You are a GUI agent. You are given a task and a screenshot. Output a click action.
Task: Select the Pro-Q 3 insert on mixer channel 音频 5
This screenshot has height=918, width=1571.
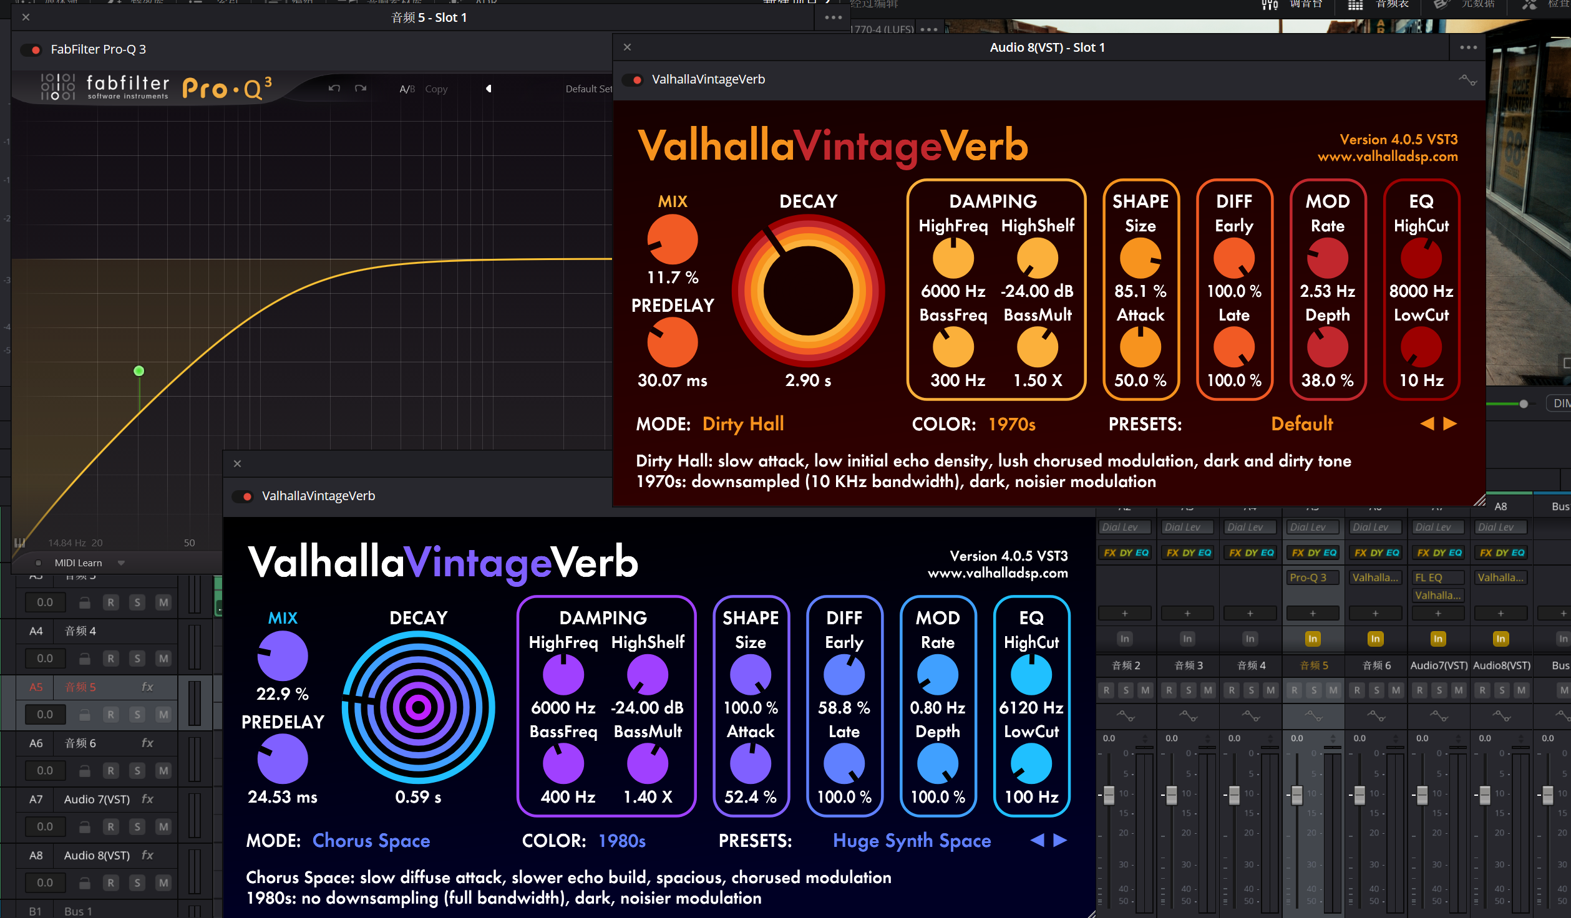(x=1313, y=578)
